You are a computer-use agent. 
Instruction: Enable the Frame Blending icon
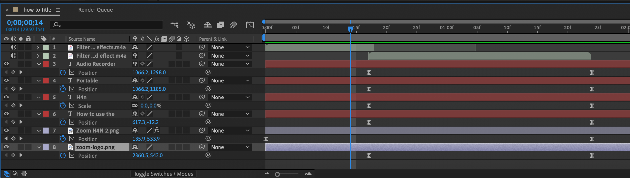tap(220, 25)
